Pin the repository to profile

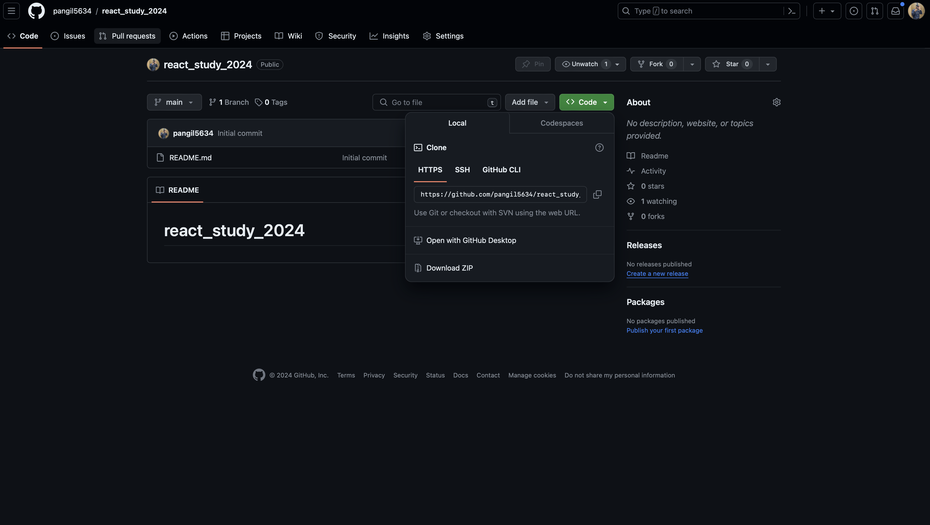pos(533,64)
